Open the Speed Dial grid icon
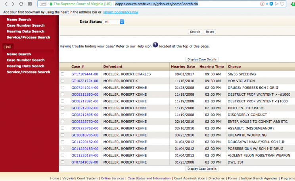 [31, 4]
